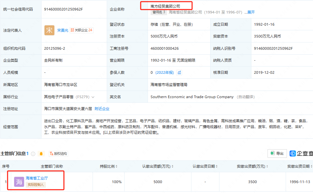Click region 海南省海口市龙华区 value

tap(61, 85)
